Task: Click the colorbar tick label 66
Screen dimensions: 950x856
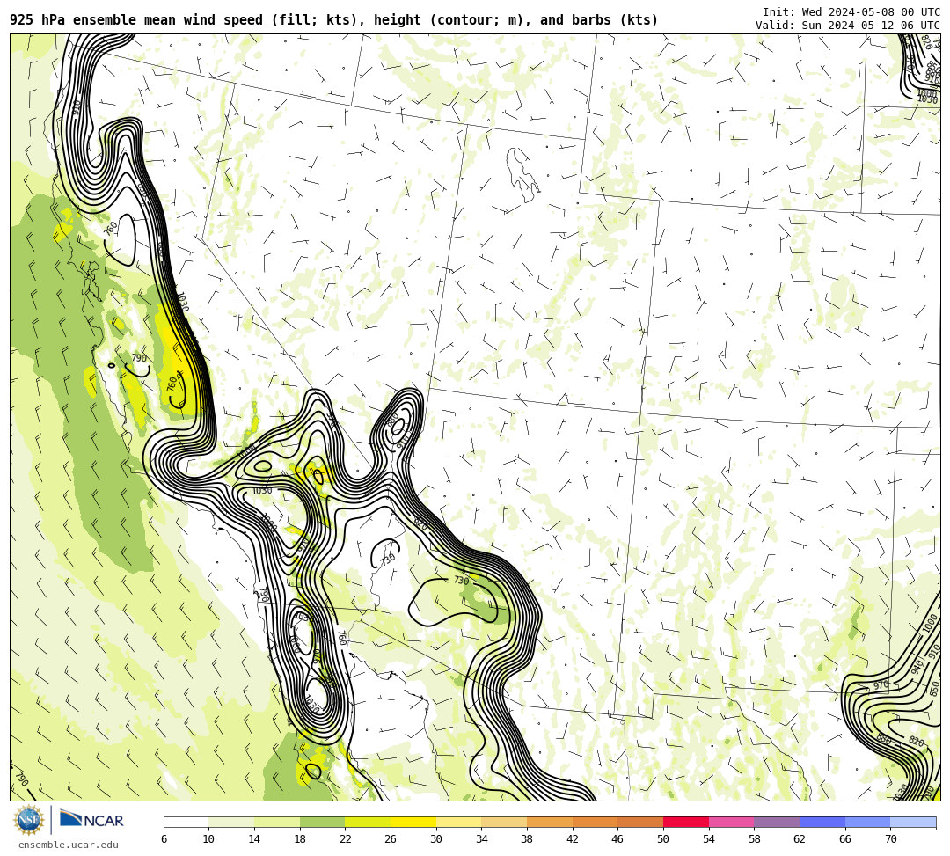Action: pyautogui.click(x=845, y=839)
